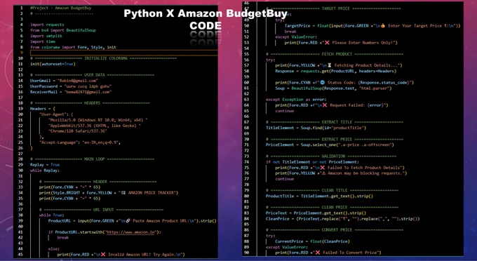Viewport: 477px width, 261px height.
Task: Click the "while True:" line
Action: (52, 215)
